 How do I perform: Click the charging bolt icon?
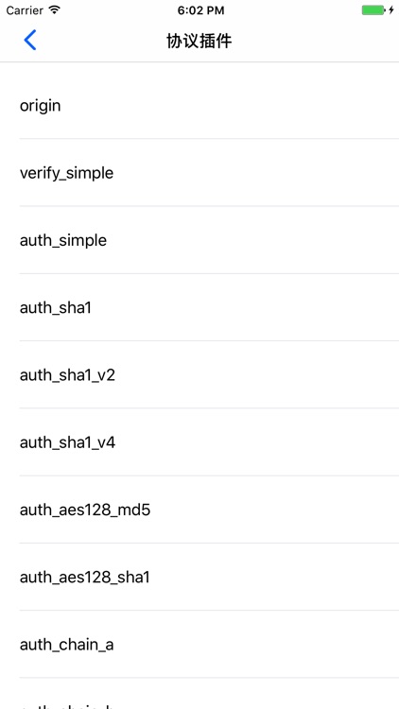point(391,10)
